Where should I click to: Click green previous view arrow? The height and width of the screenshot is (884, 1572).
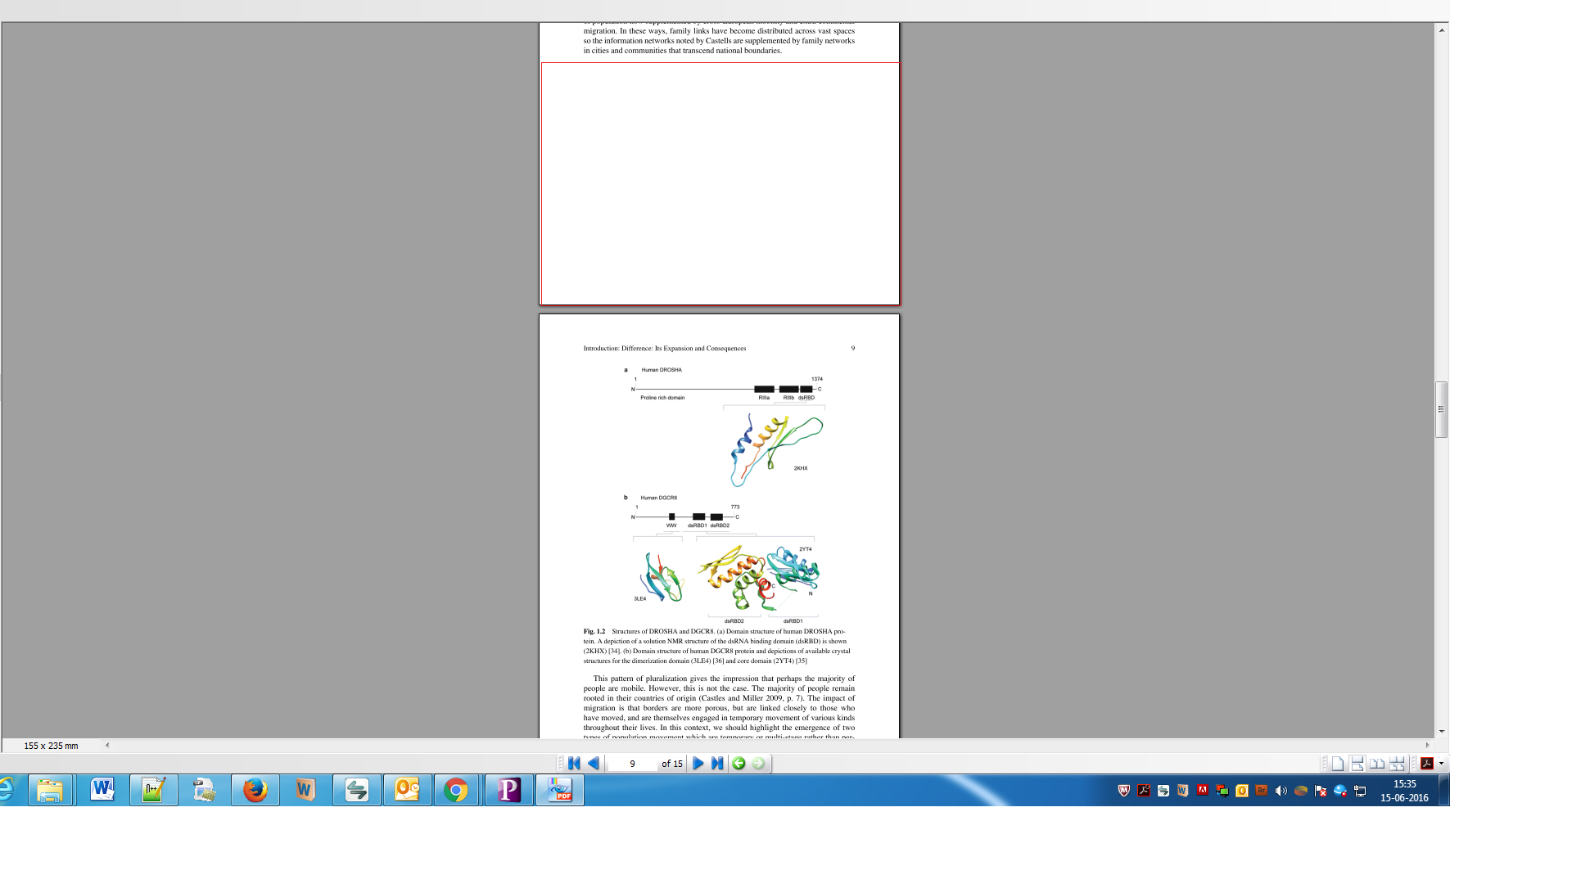739,763
